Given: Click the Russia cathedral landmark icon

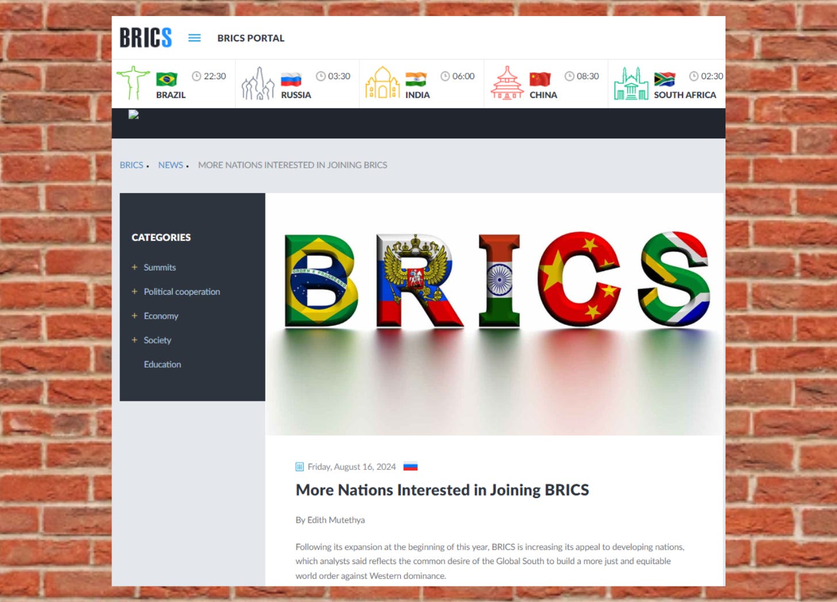Looking at the screenshot, I should (x=258, y=83).
